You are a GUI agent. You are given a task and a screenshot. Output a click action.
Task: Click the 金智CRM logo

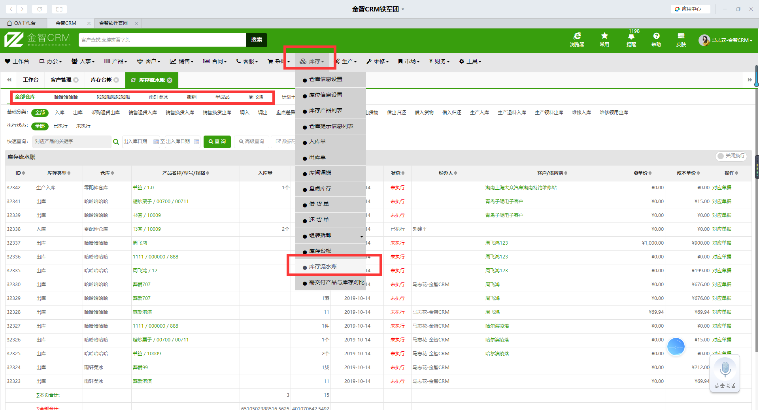coord(37,40)
